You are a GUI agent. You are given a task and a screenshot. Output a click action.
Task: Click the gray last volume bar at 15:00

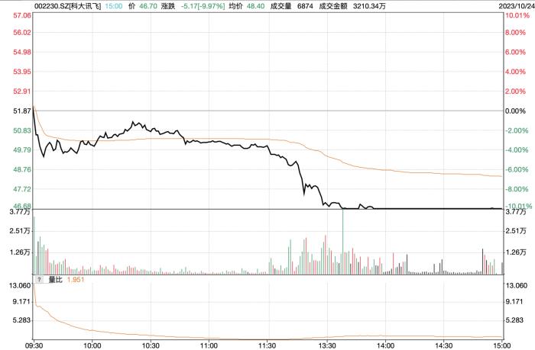point(503,268)
